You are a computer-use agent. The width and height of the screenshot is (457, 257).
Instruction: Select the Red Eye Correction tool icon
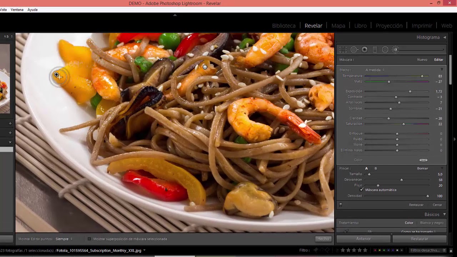coord(365,50)
